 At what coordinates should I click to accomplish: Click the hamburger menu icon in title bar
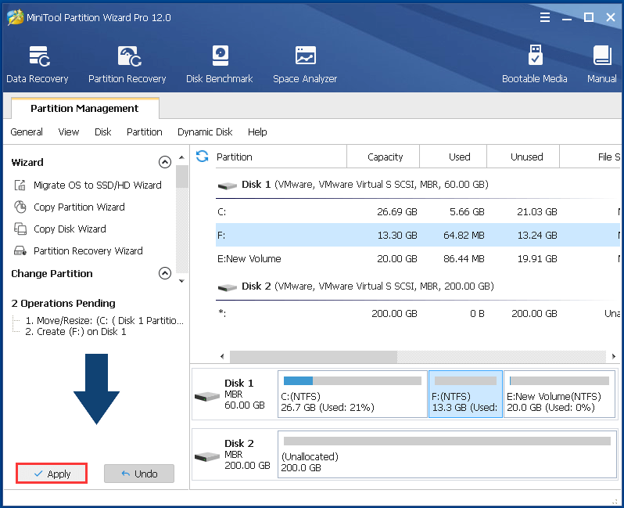[x=545, y=17]
